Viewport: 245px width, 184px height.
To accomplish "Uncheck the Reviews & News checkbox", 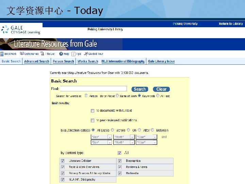I will point(120,167).
